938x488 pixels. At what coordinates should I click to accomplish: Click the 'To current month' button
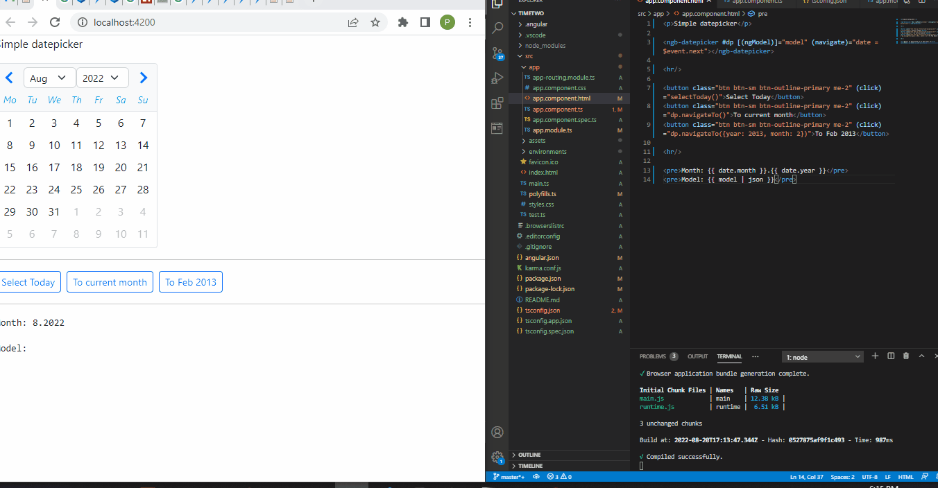pos(110,282)
